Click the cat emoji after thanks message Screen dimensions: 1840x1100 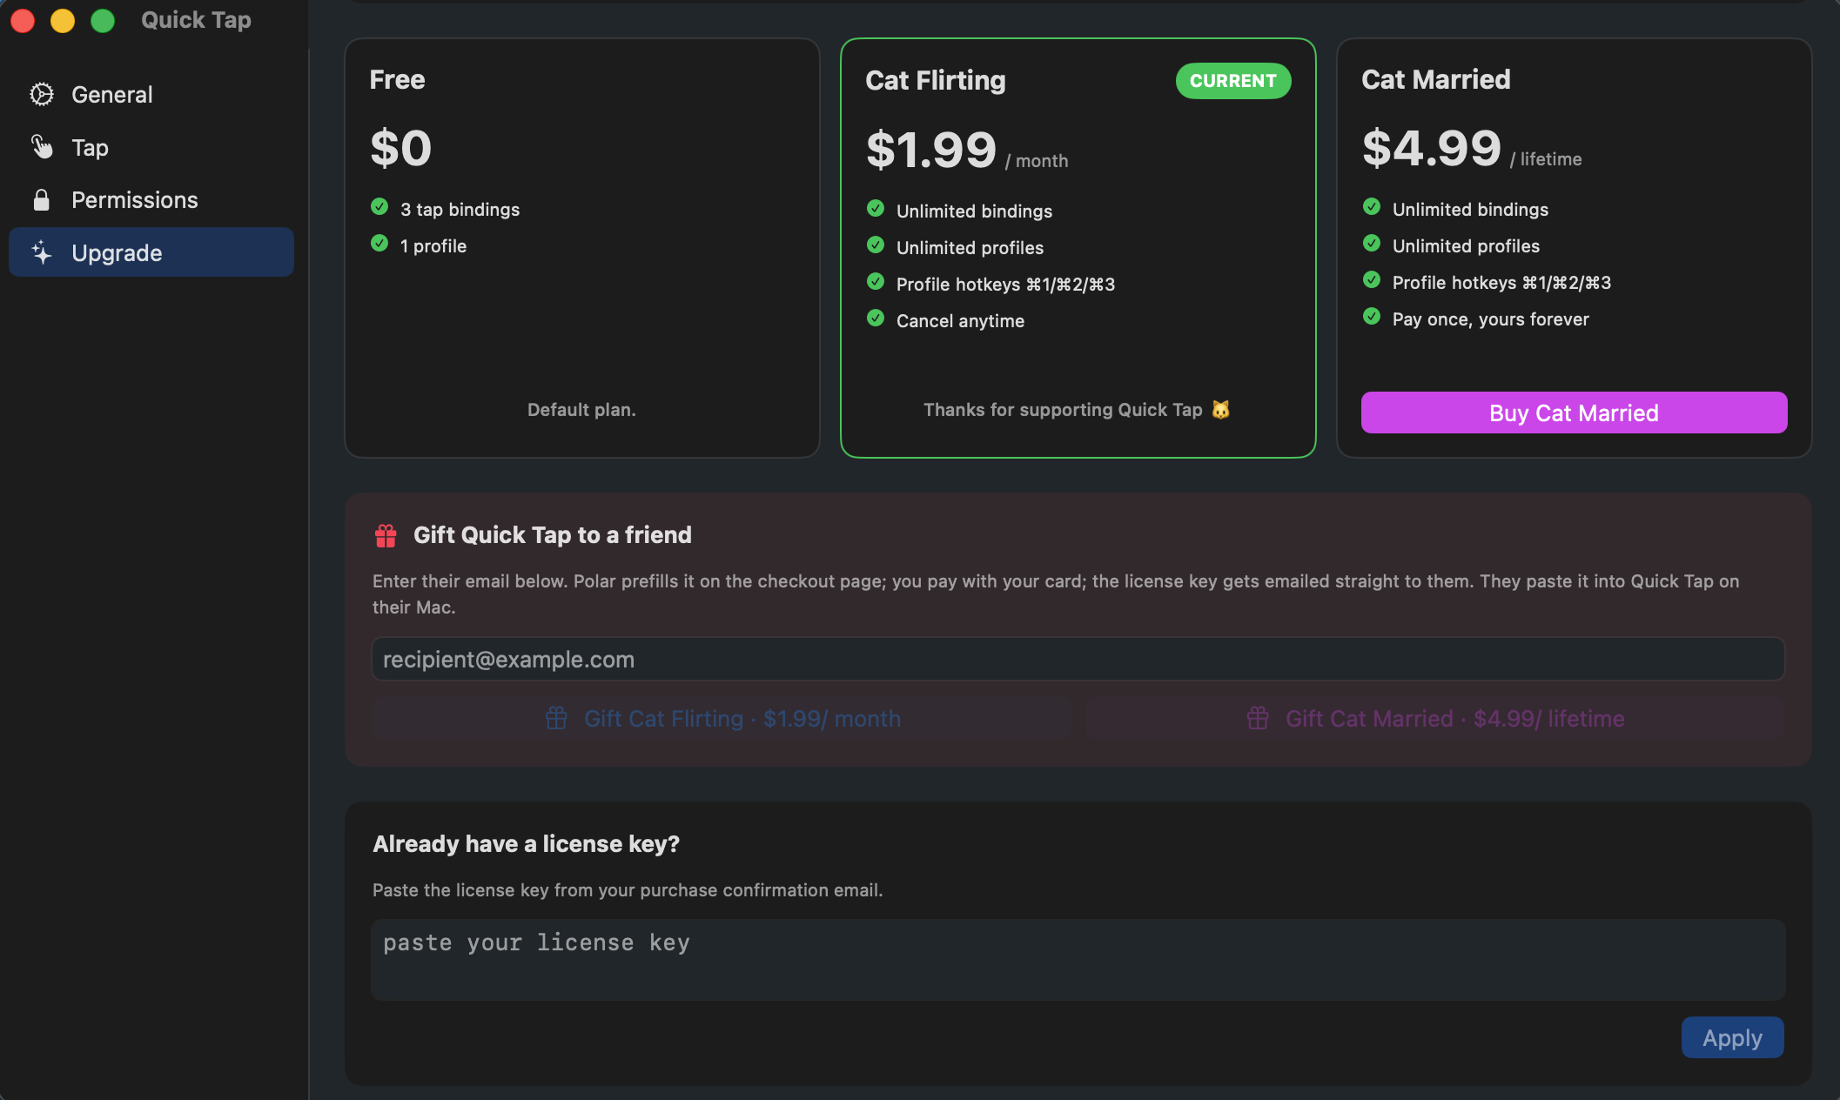coord(1221,409)
